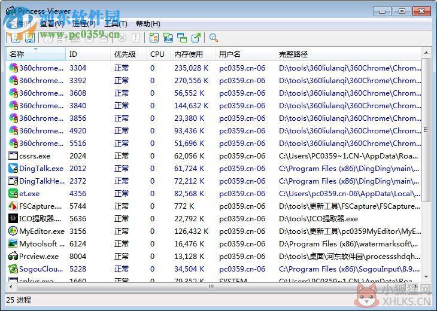The height and width of the screenshot is (311, 437).
Task: Click the bar chart statistics toolbar icon
Action: point(168,37)
